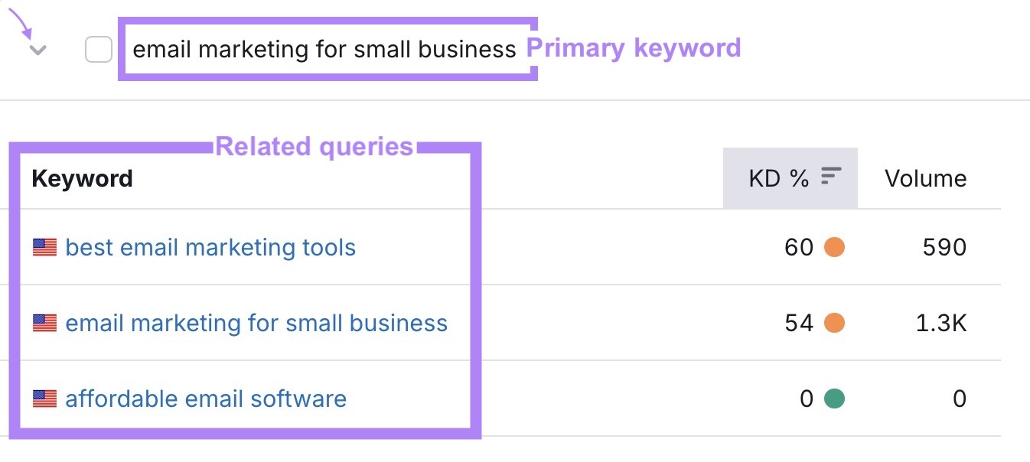
Task: Open the "affordable email software" keyword link
Action: click(x=207, y=399)
